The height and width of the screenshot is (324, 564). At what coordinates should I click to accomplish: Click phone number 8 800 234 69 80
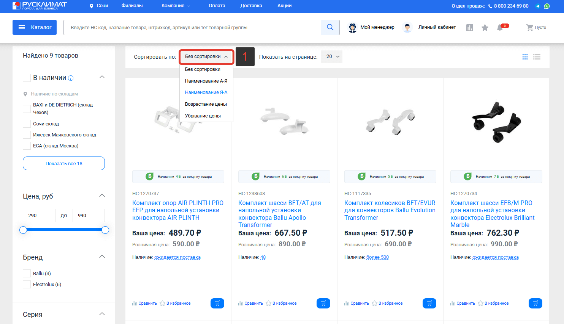511,6
